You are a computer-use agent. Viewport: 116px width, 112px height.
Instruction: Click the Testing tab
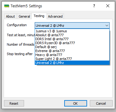(39, 16)
